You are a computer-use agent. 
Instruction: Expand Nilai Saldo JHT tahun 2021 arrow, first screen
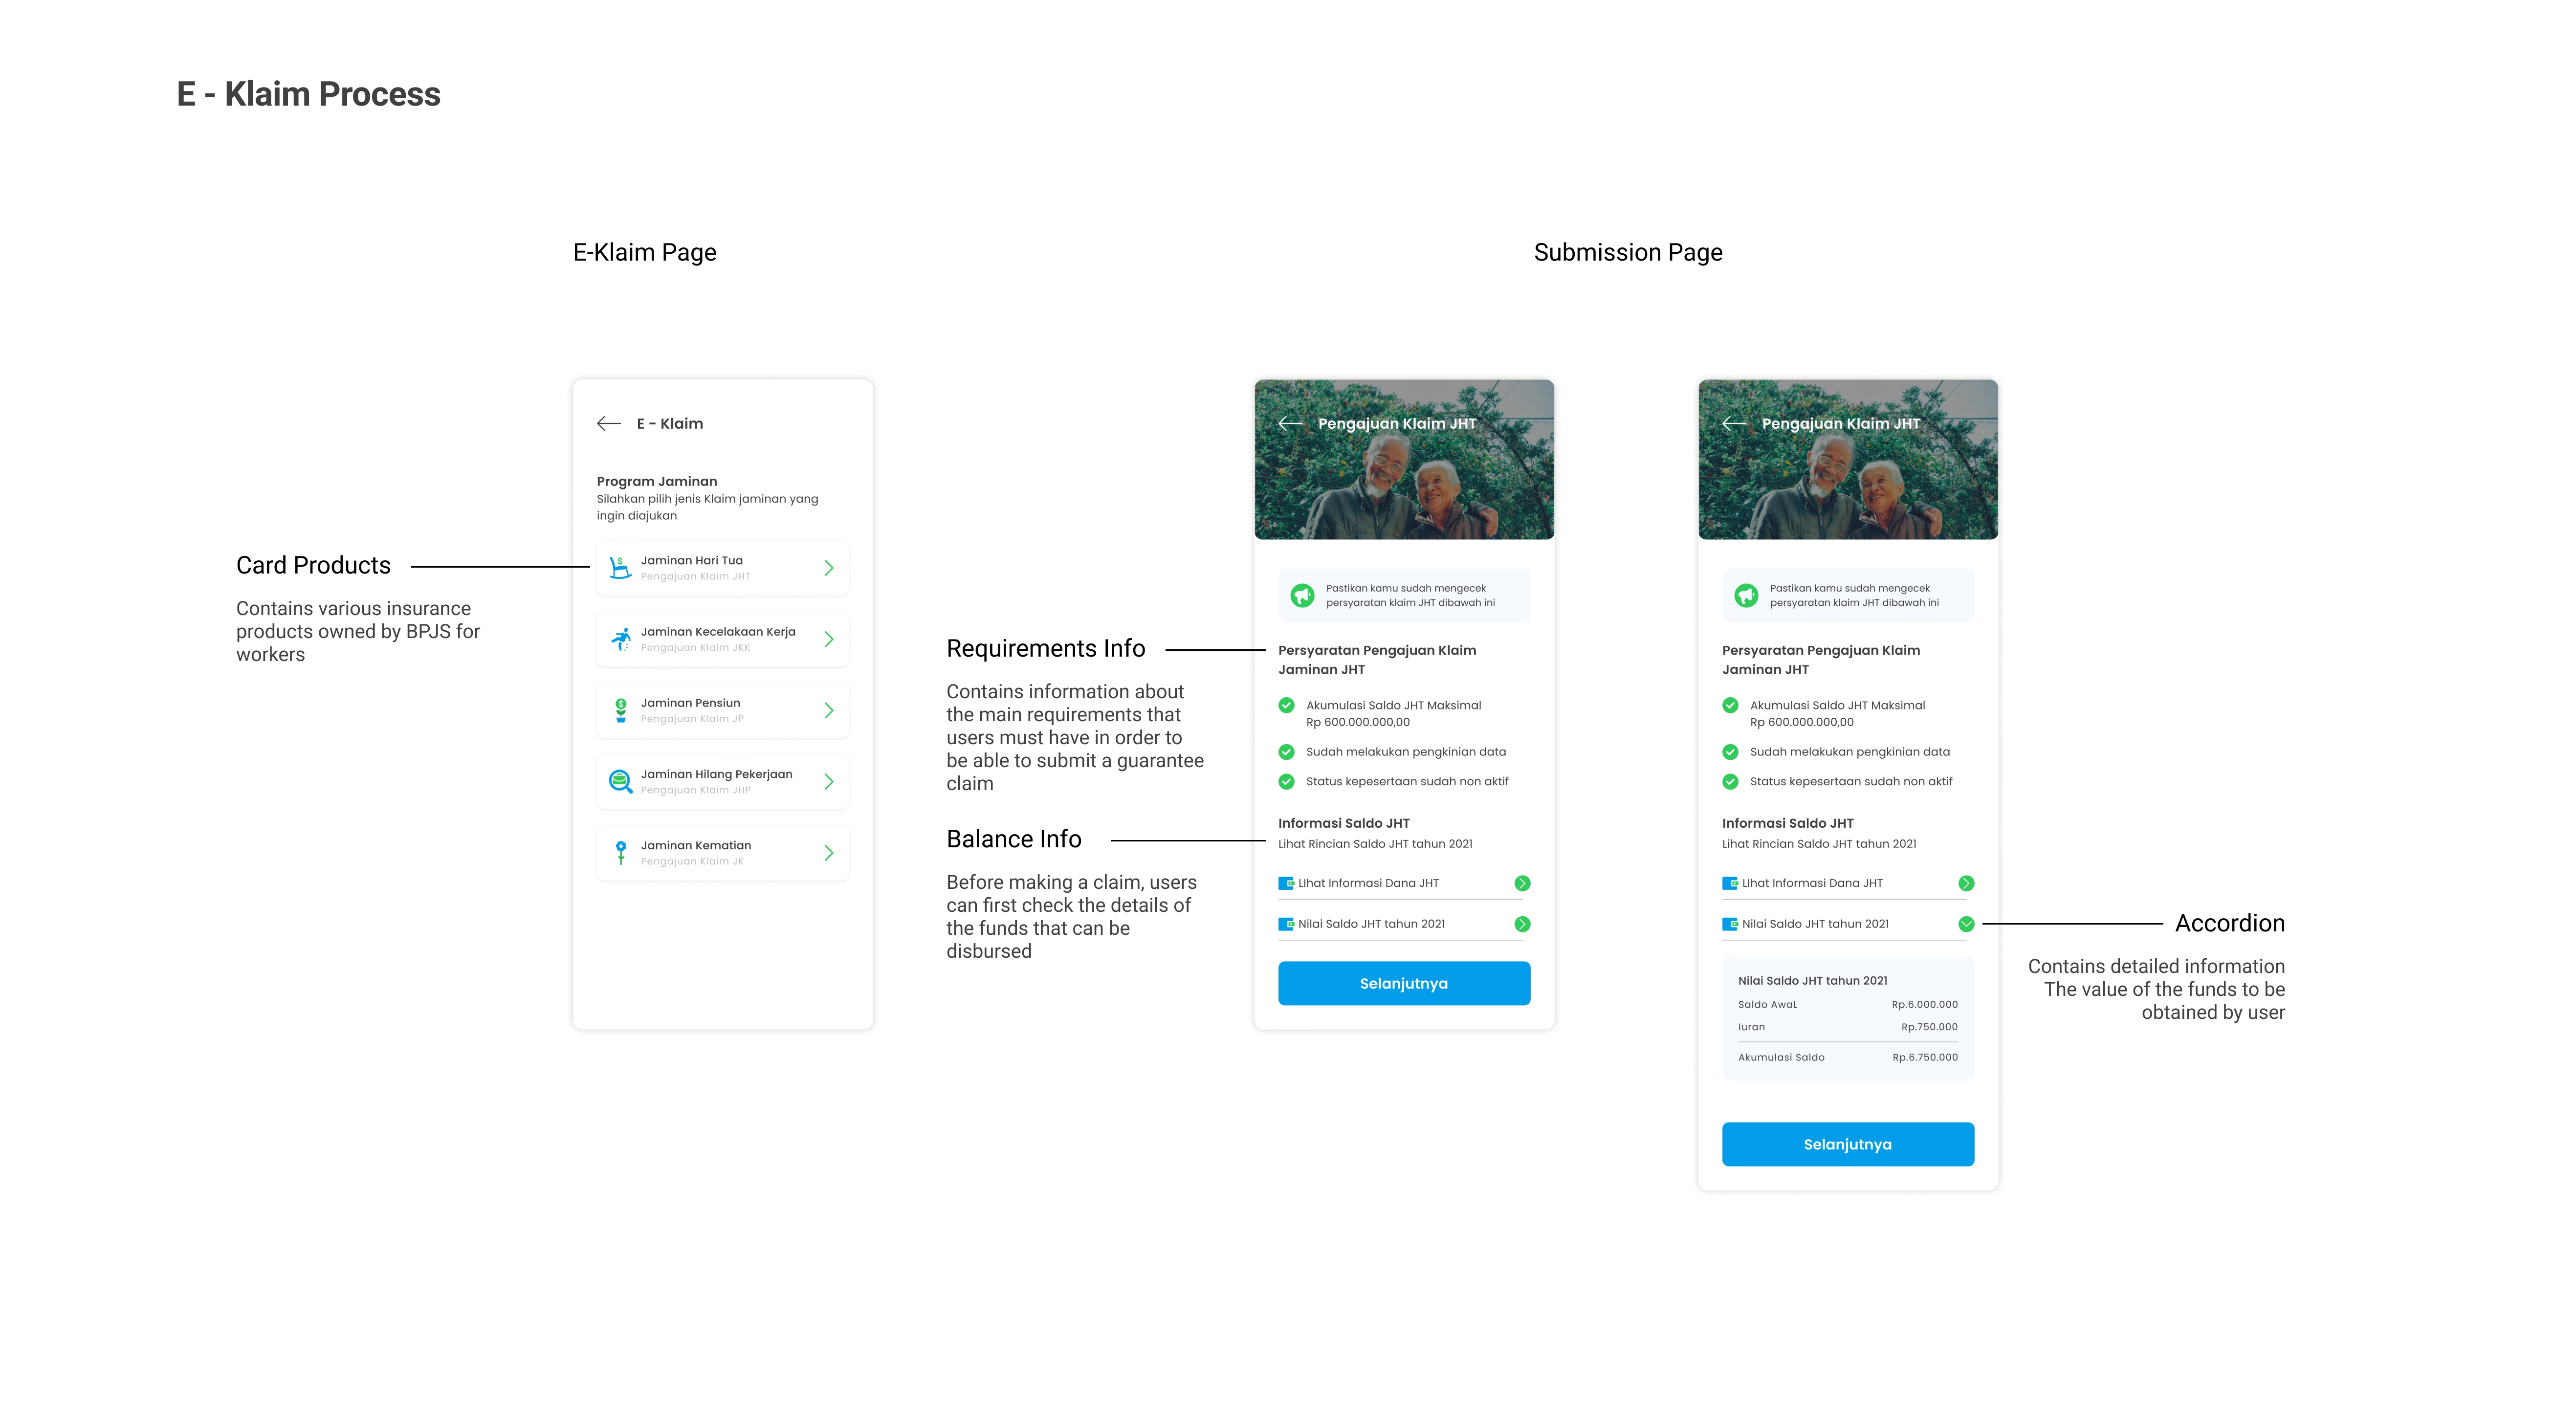pyautogui.click(x=1523, y=924)
